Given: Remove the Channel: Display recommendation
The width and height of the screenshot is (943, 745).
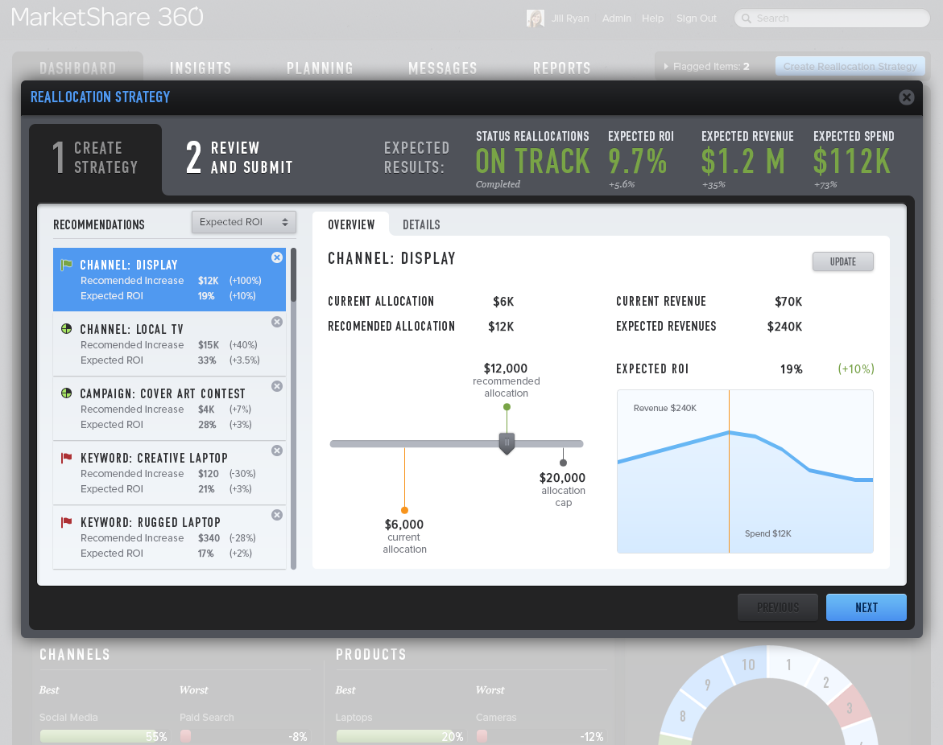Looking at the screenshot, I should [277, 257].
